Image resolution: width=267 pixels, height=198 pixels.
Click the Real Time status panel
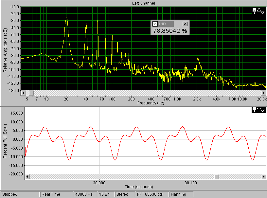click(57, 194)
